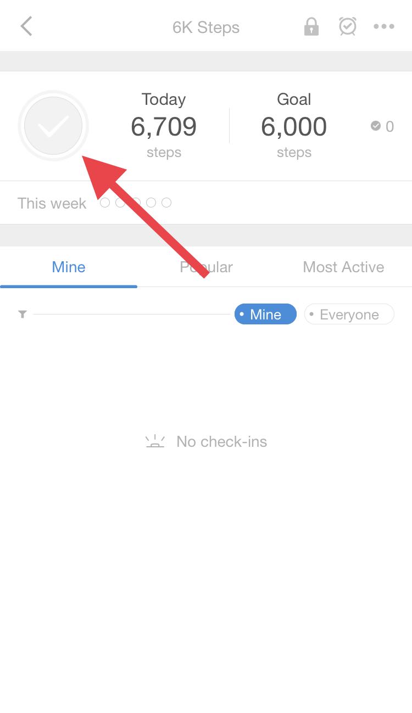412x713 pixels.
Task: Select the last This week day circle
Action: [166, 203]
